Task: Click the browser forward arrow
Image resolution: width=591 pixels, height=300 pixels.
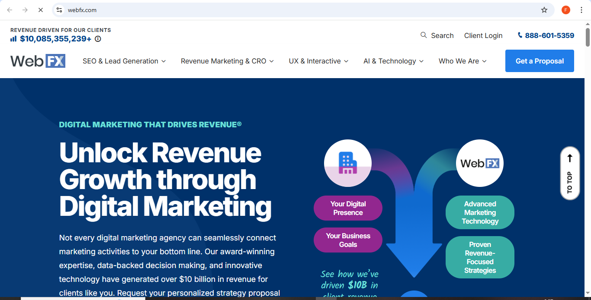Action: click(x=25, y=10)
